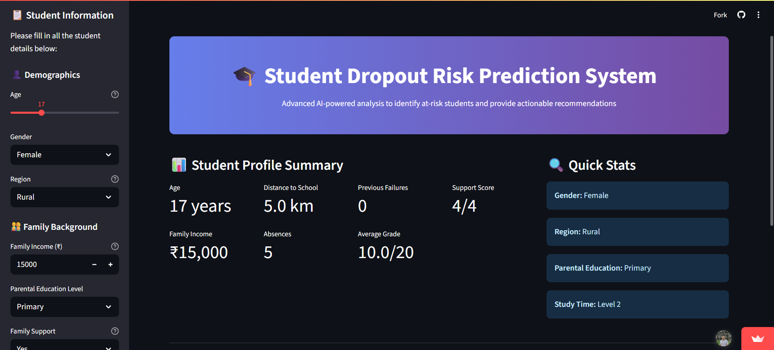774x350 pixels.
Task: Open the Parental Education Level dropdown
Action: [65, 307]
